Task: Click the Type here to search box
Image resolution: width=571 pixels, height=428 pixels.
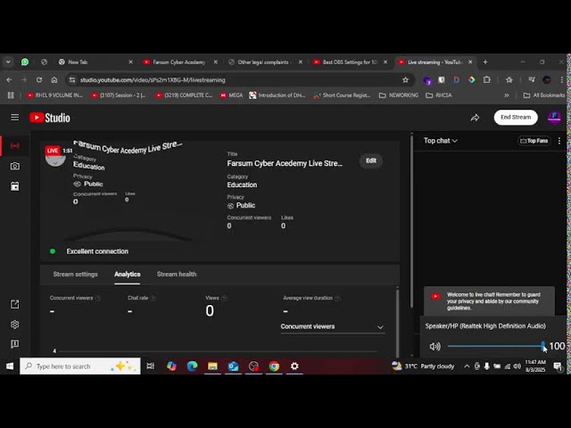Action: pyautogui.click(x=80, y=366)
